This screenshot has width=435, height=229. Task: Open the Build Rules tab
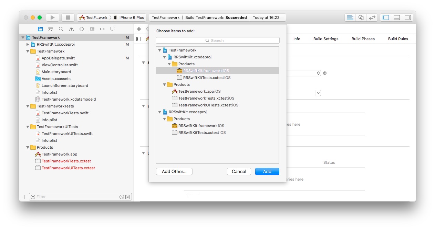pyautogui.click(x=398, y=39)
